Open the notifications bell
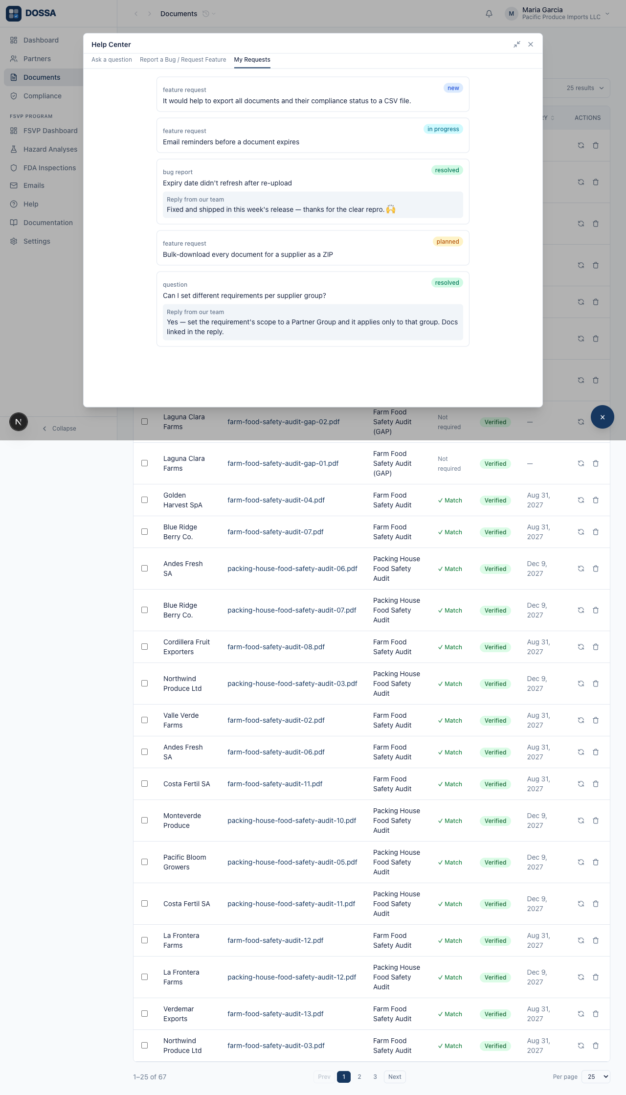The image size is (626, 1095). pyautogui.click(x=489, y=14)
